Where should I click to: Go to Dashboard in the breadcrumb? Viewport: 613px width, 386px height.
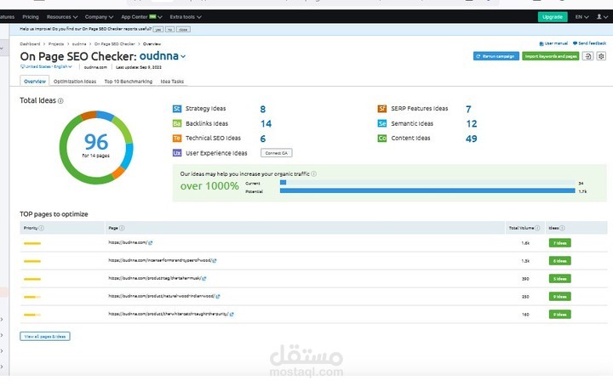click(x=30, y=43)
